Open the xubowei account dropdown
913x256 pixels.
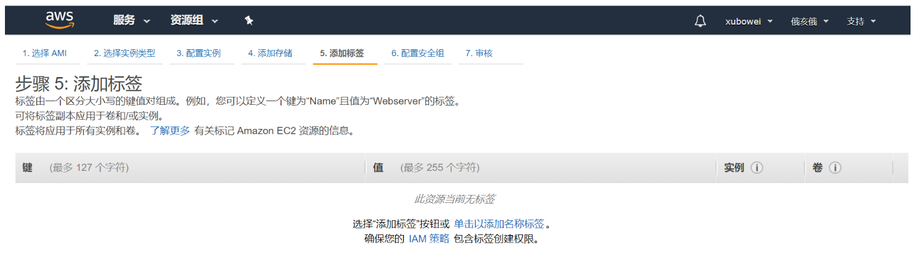(749, 21)
